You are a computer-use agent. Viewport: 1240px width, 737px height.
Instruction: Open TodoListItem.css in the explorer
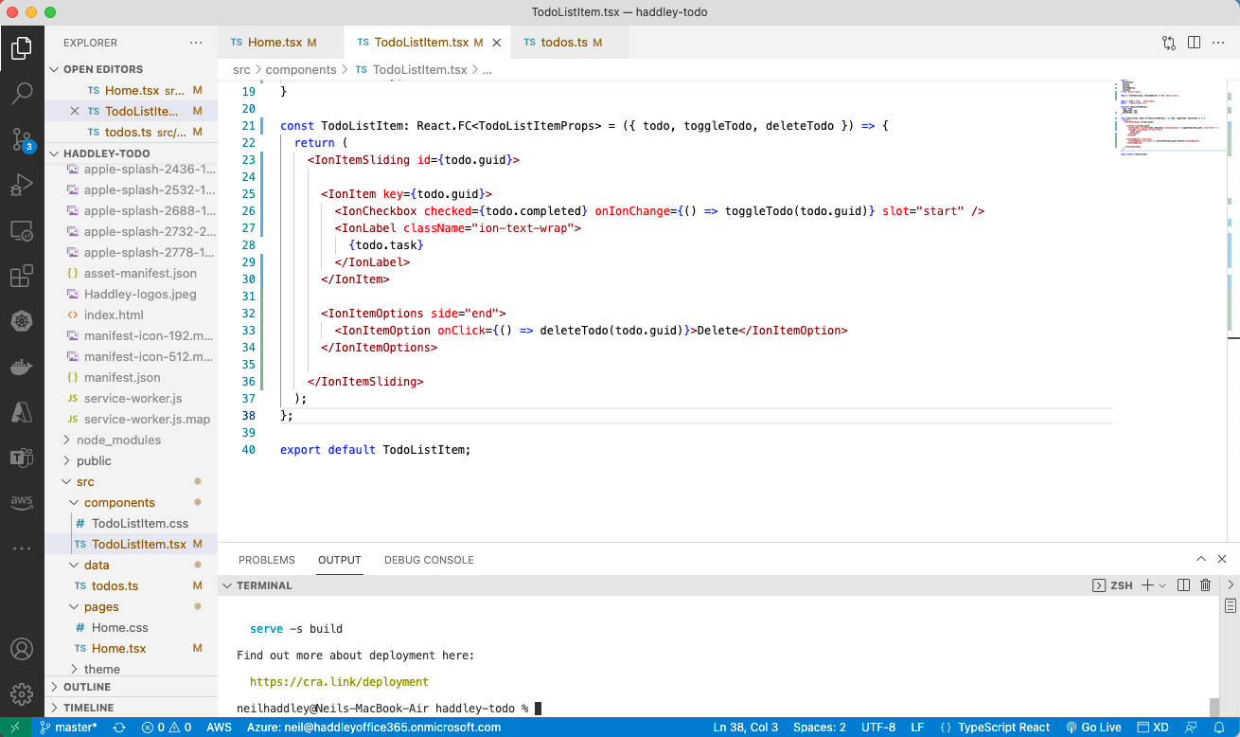point(140,523)
